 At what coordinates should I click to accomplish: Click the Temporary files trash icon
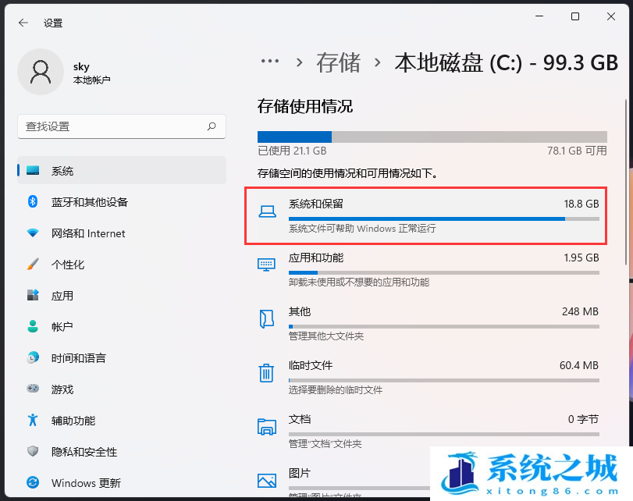click(x=267, y=372)
